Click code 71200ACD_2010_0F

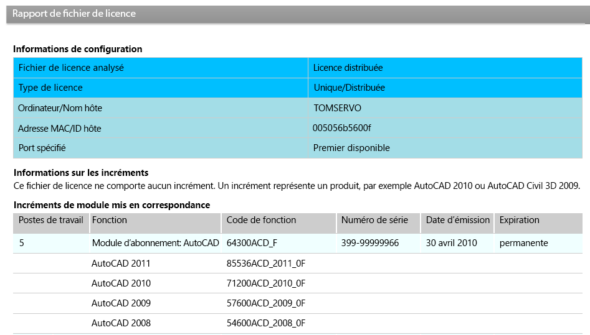pos(266,283)
